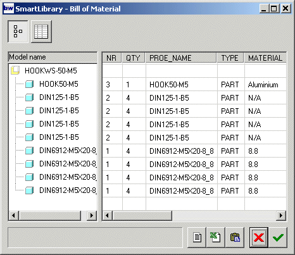Select HOOKWS-50-M5 root in model tree

pyautogui.click(x=51, y=71)
